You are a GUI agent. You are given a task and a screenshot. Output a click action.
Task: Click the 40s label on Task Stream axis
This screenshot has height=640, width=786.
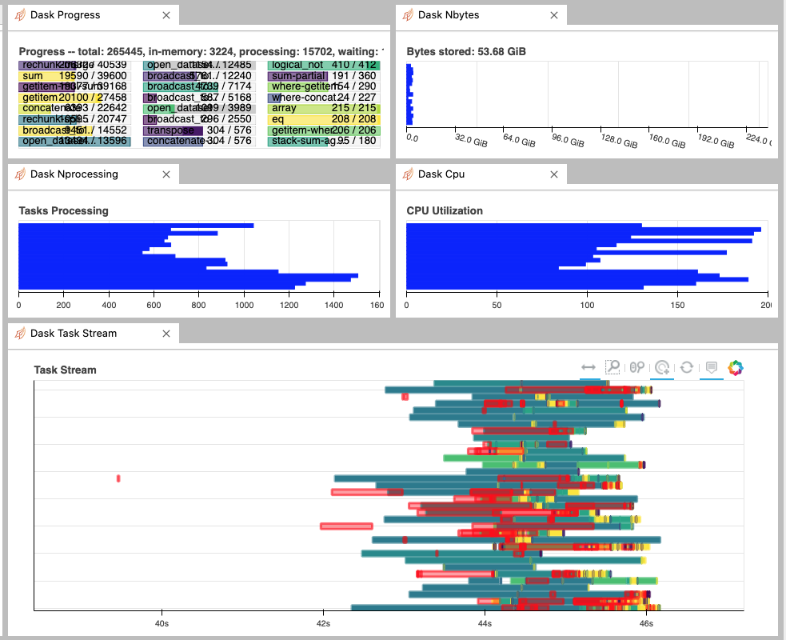162,623
